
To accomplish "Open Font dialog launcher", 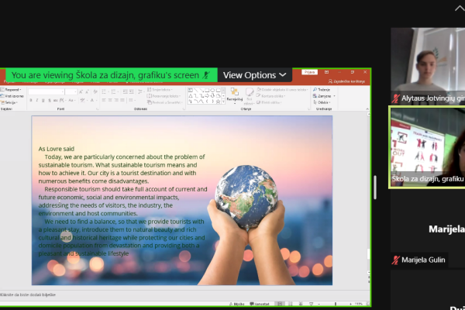I will pos(97,108).
